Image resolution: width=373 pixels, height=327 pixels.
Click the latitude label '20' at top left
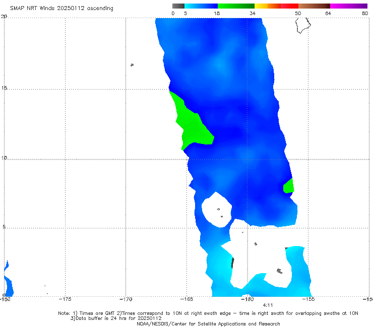pos(4,17)
